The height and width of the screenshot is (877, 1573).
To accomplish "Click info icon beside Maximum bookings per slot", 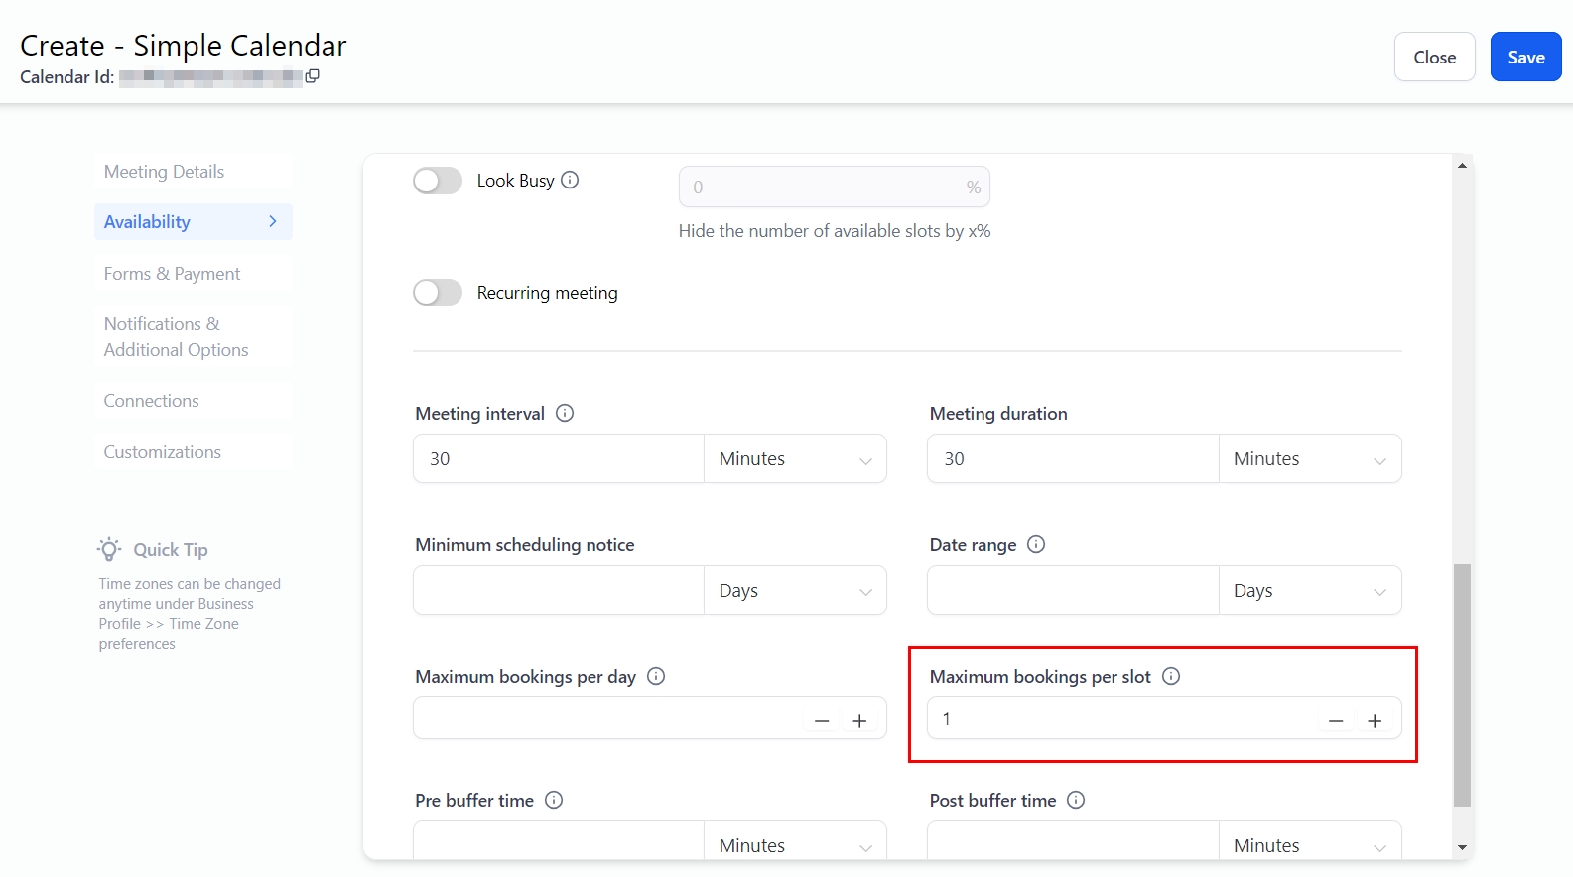I will pyautogui.click(x=1171, y=676).
